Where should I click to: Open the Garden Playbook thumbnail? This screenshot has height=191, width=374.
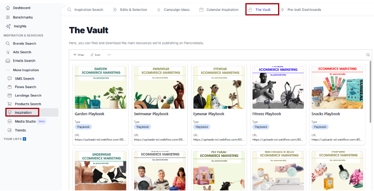(101, 87)
